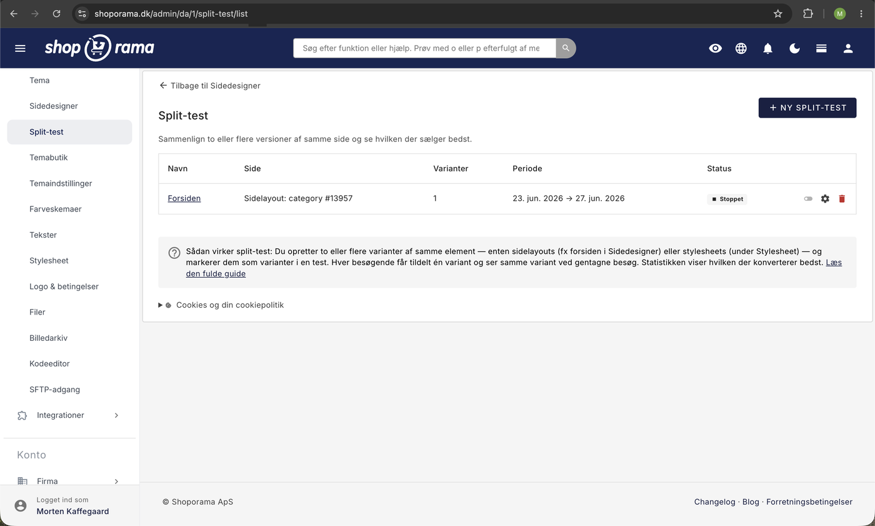The image size is (875, 526).
Task: Expand the Firma submenu chevron
Action: click(116, 481)
